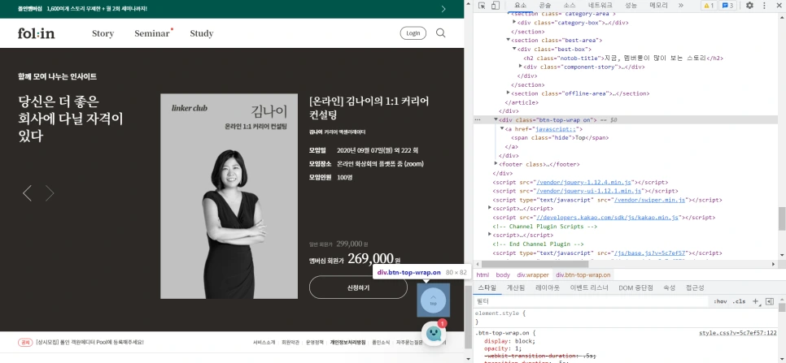Click the 'display: block' style declaration
The image size is (786, 363).
509,342
